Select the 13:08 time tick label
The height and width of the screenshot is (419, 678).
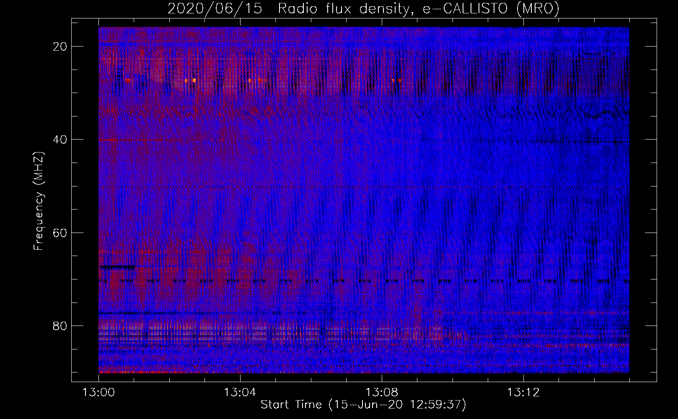[382, 393]
